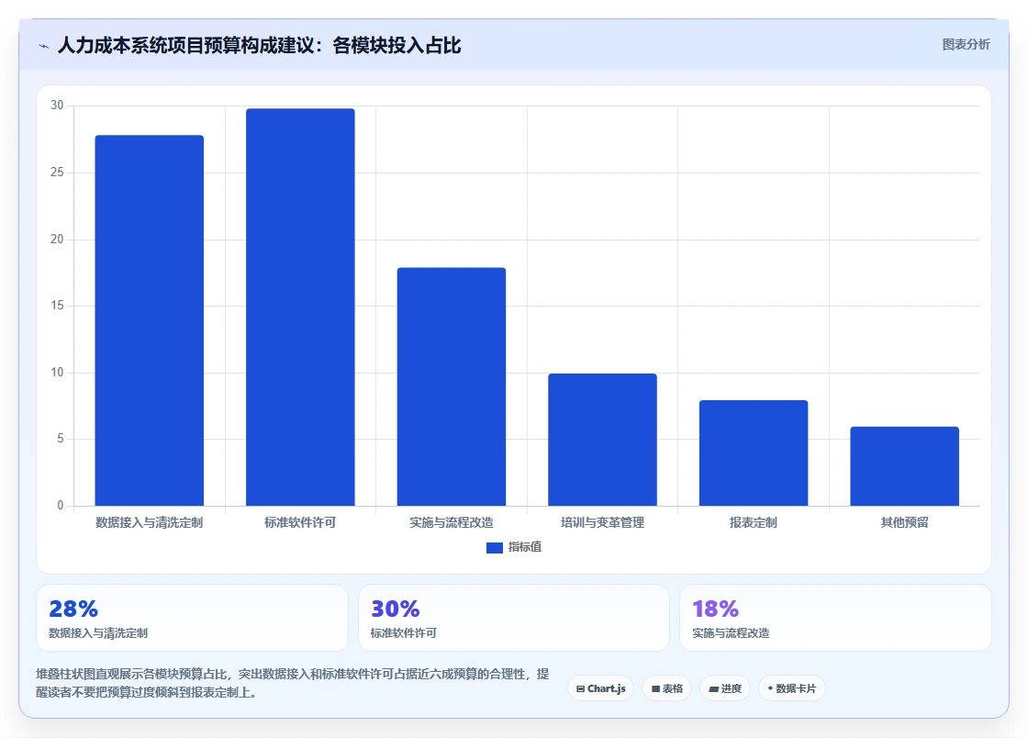
Task: Click the y-axis value 25
Action: coord(57,173)
